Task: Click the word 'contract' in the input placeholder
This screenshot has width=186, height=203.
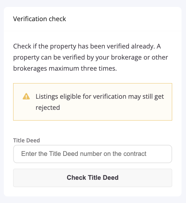Action: pyautogui.click(x=135, y=154)
